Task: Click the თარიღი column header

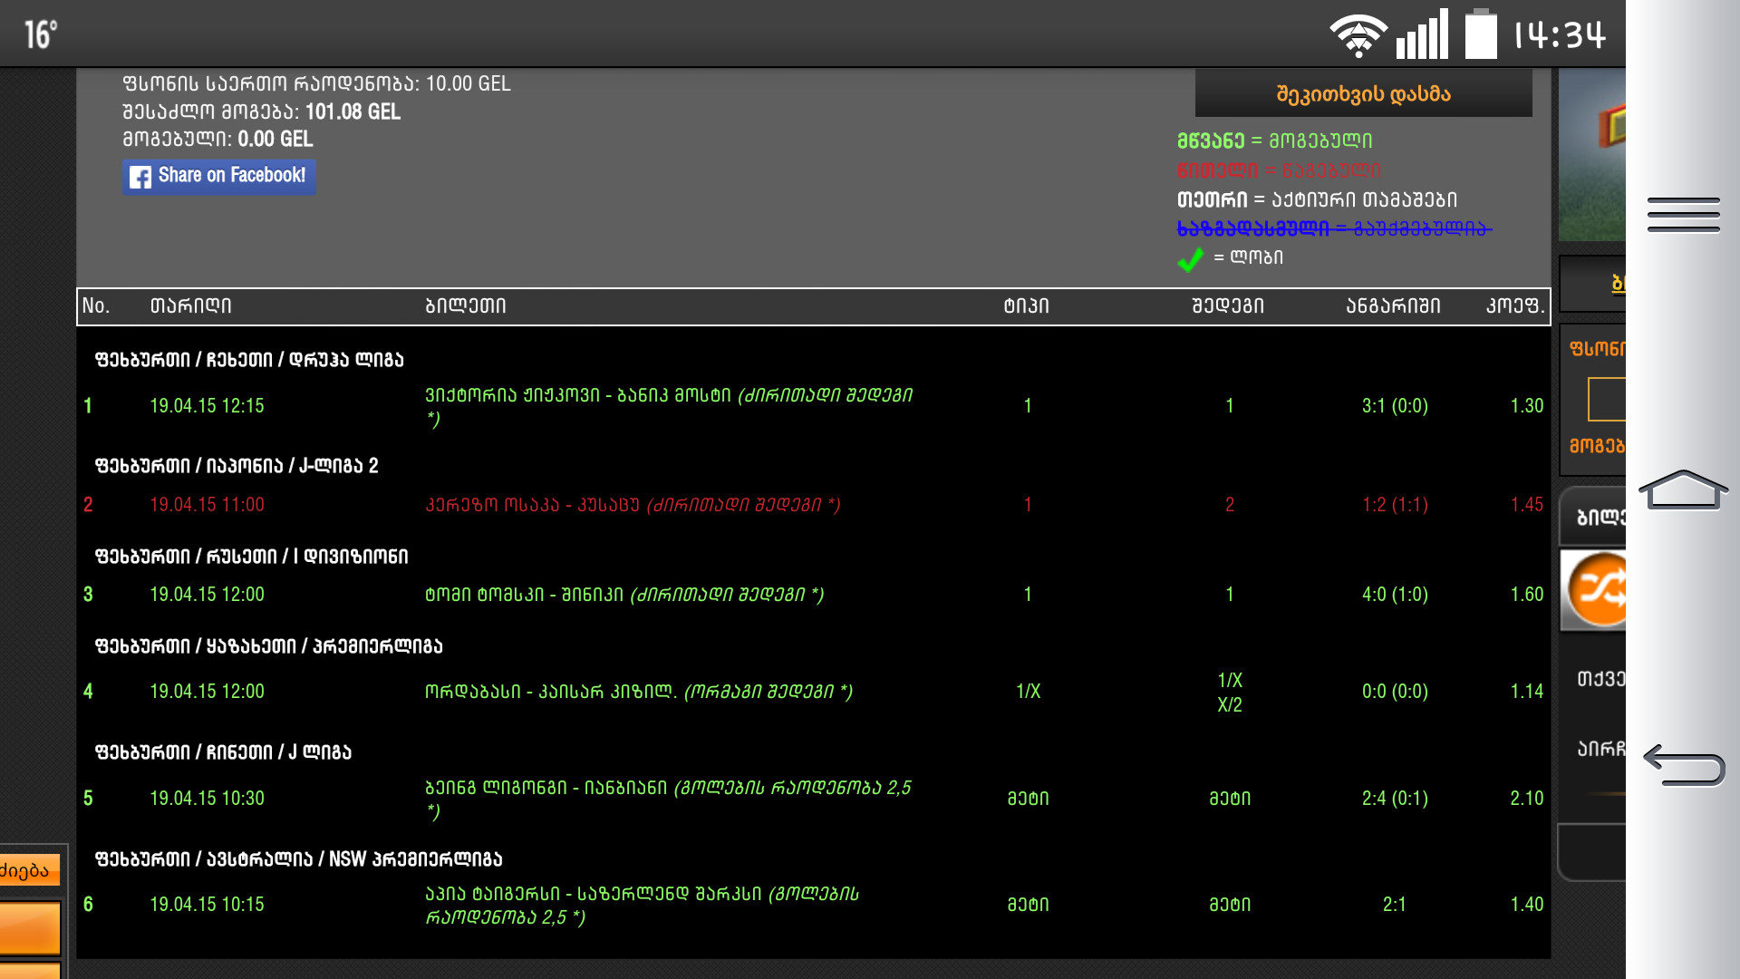Action: click(x=190, y=306)
